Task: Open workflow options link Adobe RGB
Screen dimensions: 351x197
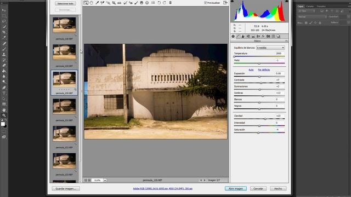Action: [x=163, y=188]
